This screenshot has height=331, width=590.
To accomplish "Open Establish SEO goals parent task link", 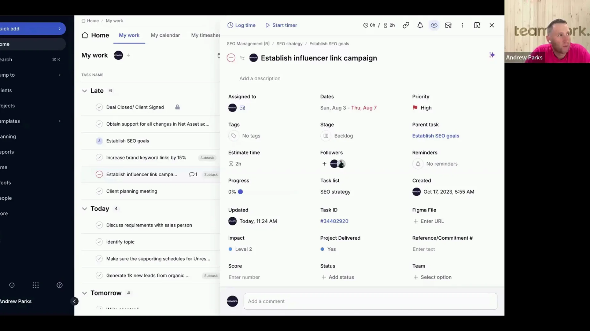I will [435, 136].
